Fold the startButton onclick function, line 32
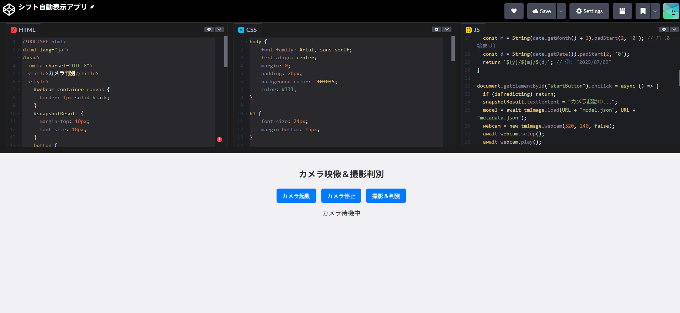Screen dimensions: 680x313 pos(474,86)
